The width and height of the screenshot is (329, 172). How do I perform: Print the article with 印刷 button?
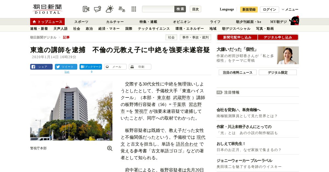coord(140,67)
